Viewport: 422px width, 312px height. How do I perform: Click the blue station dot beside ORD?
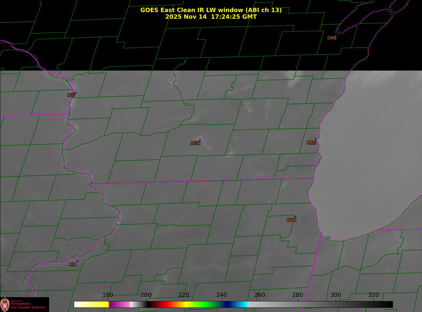click(295, 217)
